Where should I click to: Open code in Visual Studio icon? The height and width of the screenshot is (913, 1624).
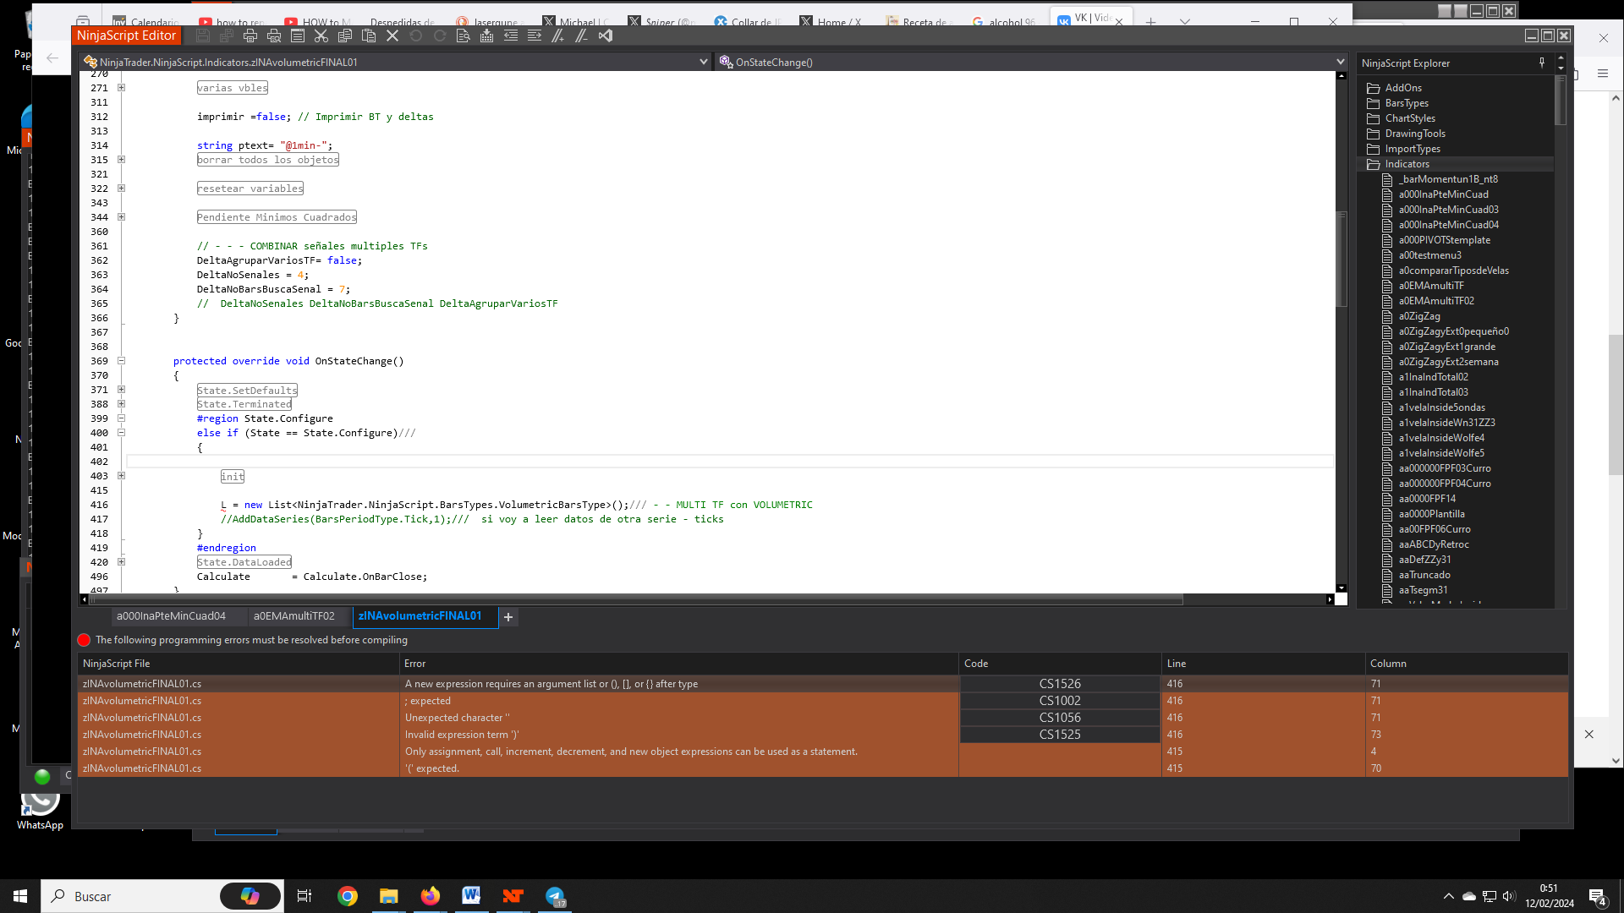(606, 36)
